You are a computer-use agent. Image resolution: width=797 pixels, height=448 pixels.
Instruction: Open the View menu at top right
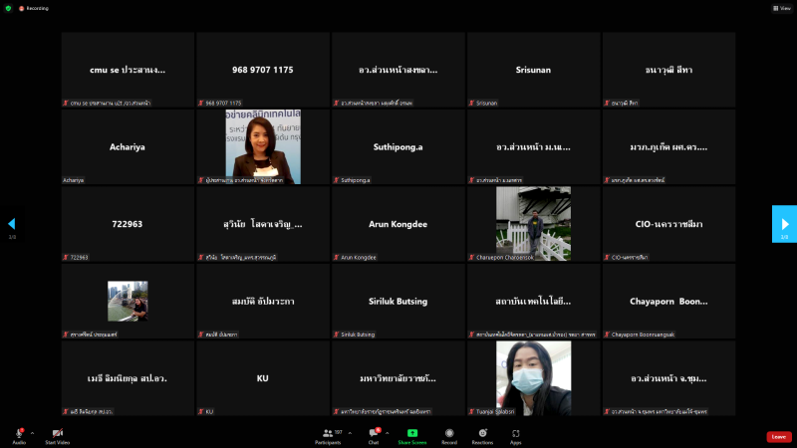tap(782, 7)
